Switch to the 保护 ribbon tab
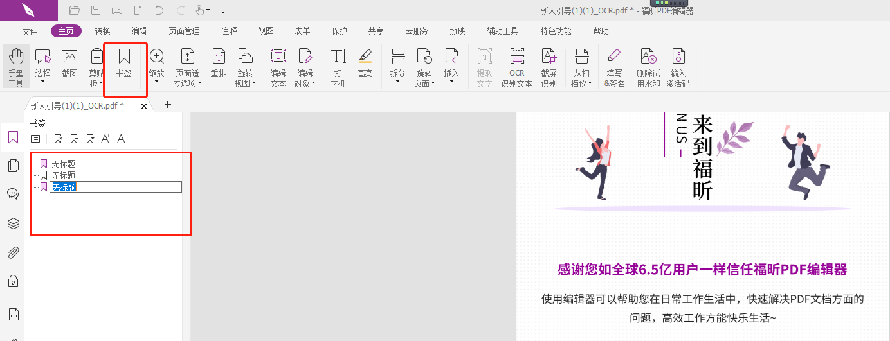This screenshot has height=341, width=890. [x=339, y=31]
